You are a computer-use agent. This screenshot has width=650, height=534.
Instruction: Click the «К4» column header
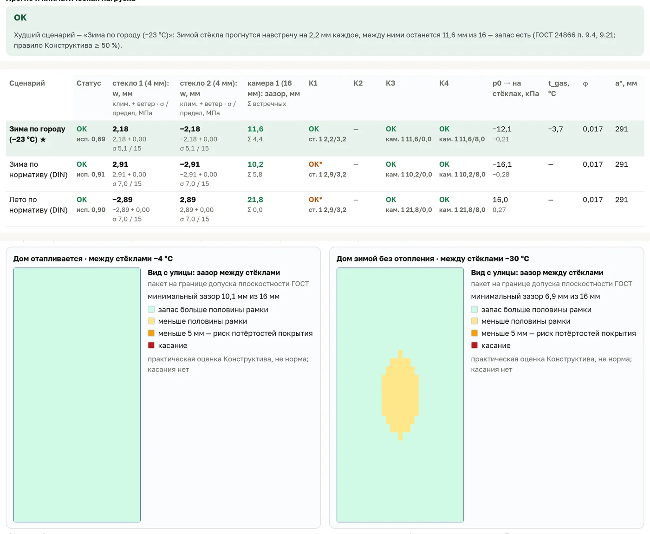point(444,83)
